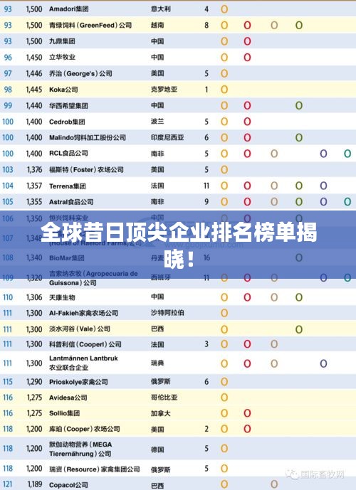Viewport: 356px width, 490px height.
Task: Click the Terrena集团 company cell
Action: (67, 186)
